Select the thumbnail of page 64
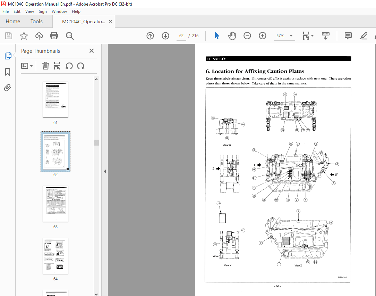This screenshot has width=376, height=296. [55, 256]
